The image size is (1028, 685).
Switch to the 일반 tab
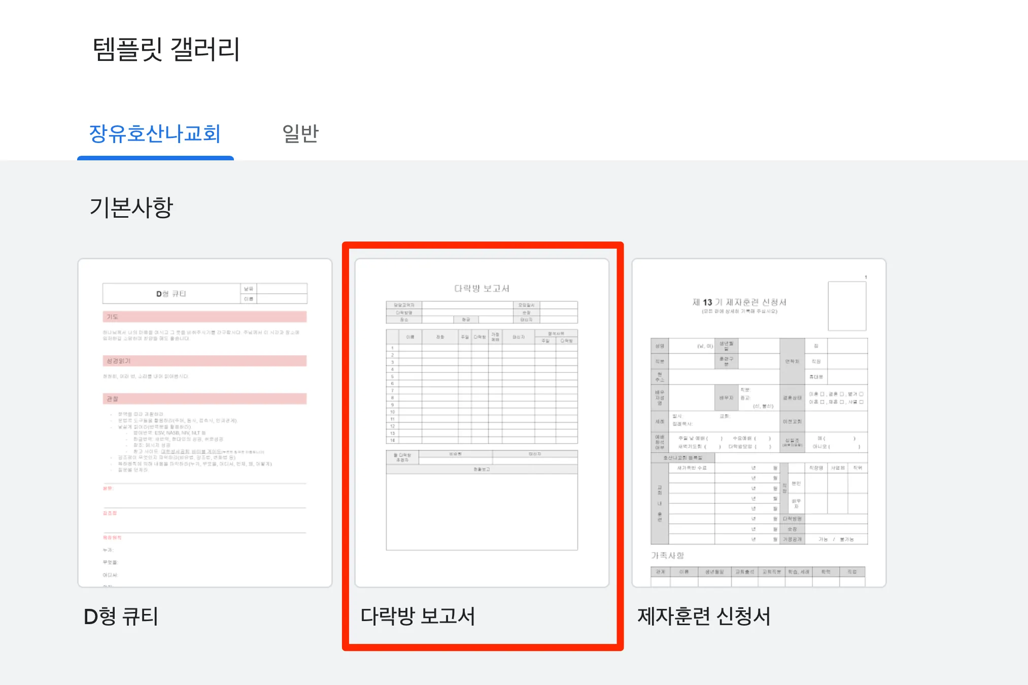click(x=300, y=134)
